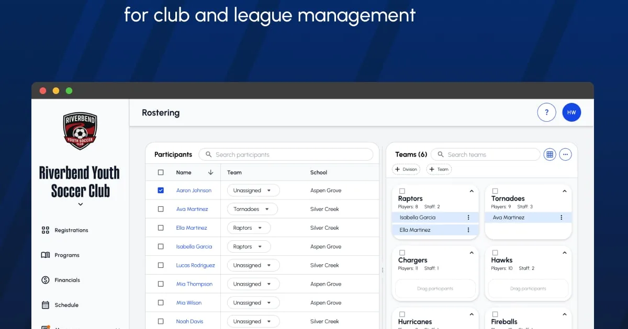Click the Registrations grid icon
Image resolution: width=628 pixels, height=329 pixels.
click(45, 230)
